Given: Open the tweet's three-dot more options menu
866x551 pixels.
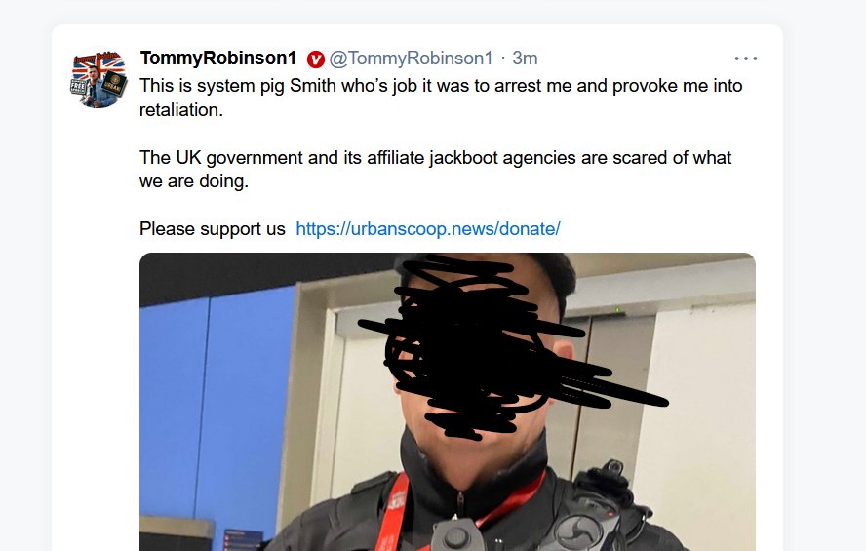Looking at the screenshot, I should tap(746, 59).
